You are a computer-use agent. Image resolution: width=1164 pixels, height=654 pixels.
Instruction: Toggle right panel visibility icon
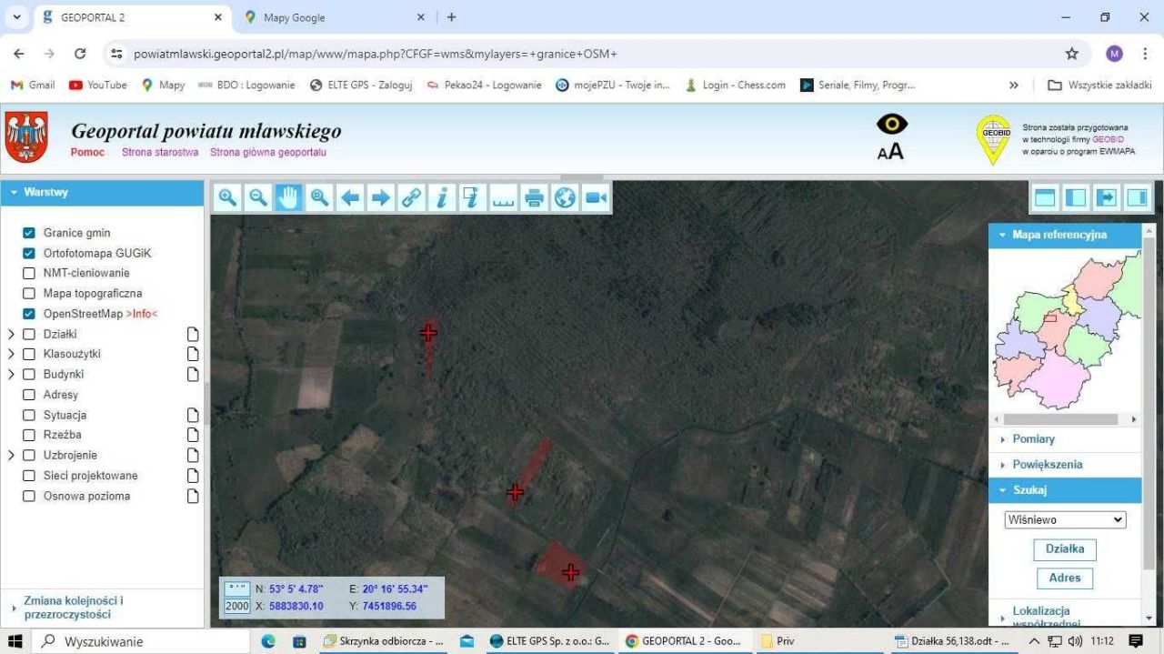click(x=1137, y=197)
